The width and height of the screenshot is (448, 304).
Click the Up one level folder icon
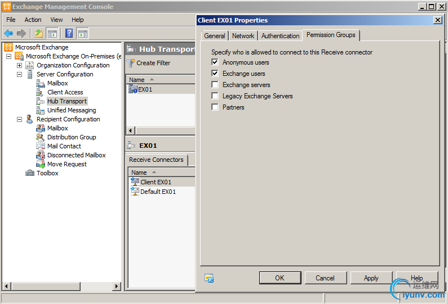coord(38,33)
